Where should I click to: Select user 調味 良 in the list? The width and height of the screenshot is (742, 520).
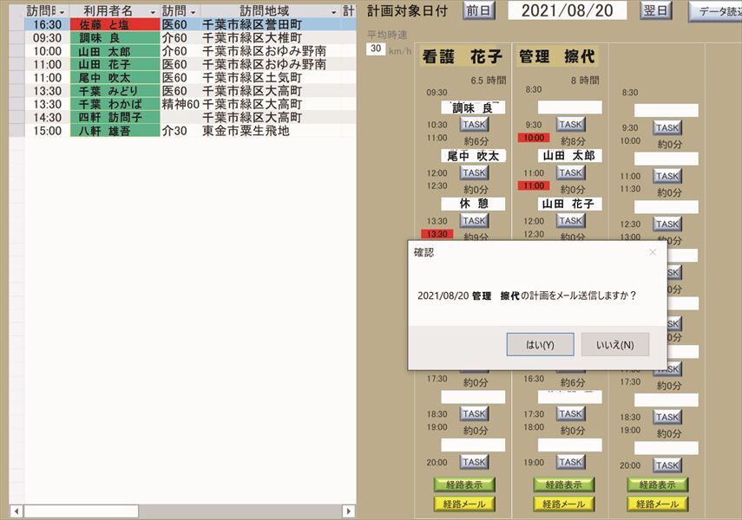tap(115, 38)
